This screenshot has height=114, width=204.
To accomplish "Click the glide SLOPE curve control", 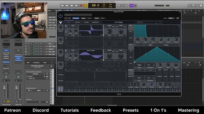I will click(x=167, y=85).
